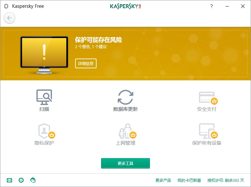The image size is (251, 187).
Task: Click the 保护可能存在风险 heading
Action: click(x=99, y=40)
